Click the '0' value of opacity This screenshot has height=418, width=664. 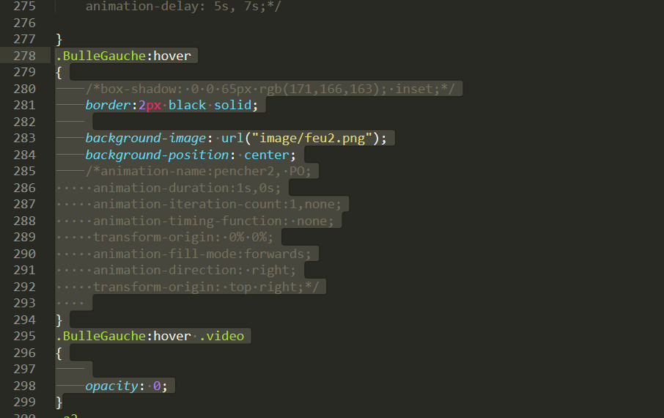[157, 386]
